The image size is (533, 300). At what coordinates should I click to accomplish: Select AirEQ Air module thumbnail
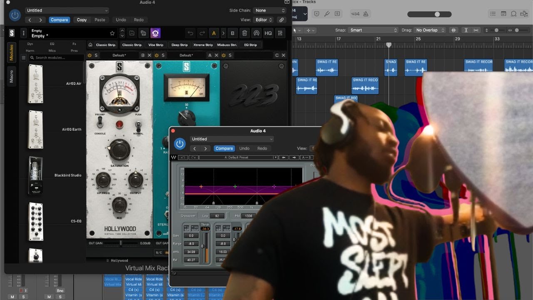(x=35, y=84)
